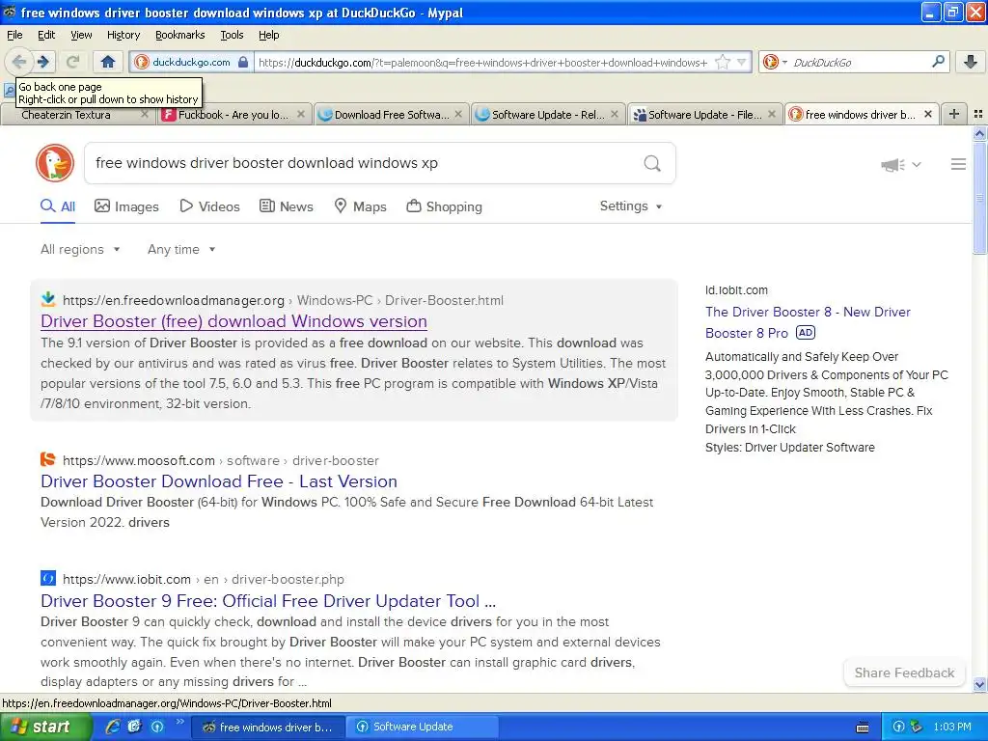This screenshot has width=988, height=741.
Task: Open the View menu
Action: (81, 36)
